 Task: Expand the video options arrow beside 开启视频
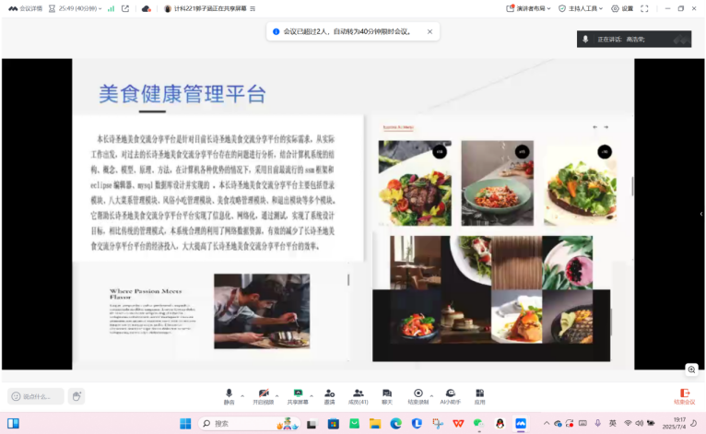(x=277, y=393)
